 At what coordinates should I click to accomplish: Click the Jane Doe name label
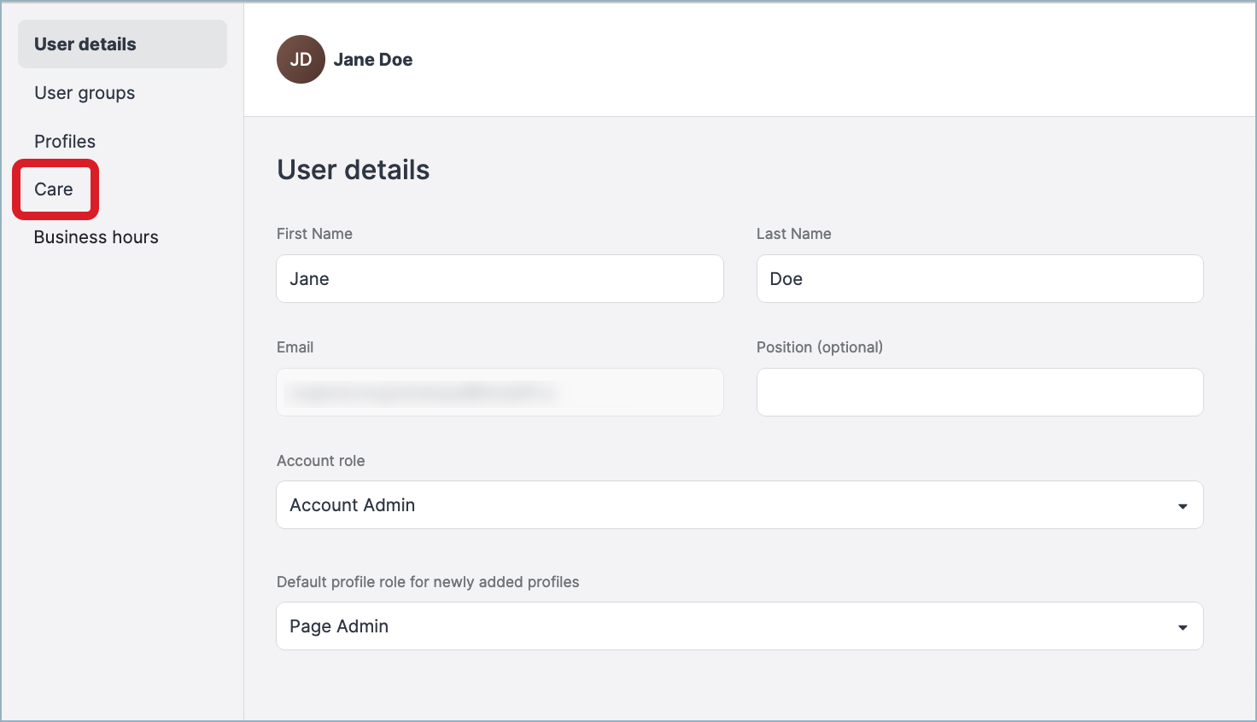click(373, 59)
